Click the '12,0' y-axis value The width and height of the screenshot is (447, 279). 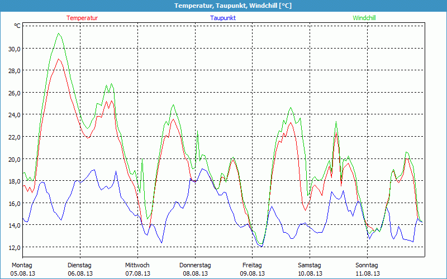(15, 247)
